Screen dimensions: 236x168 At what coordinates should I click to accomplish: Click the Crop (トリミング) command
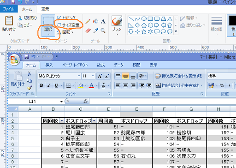pyautogui.click(x=66, y=18)
